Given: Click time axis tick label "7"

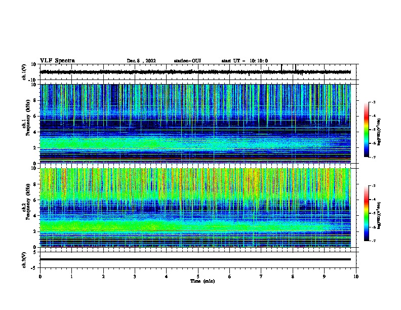Looking at the screenshot, I should 261,277.
